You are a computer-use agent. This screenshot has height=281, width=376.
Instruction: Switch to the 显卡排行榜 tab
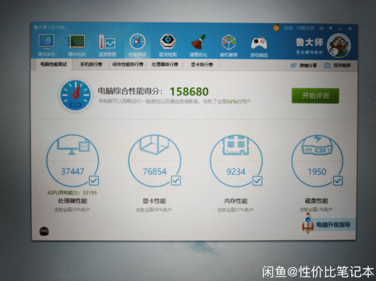coord(201,64)
